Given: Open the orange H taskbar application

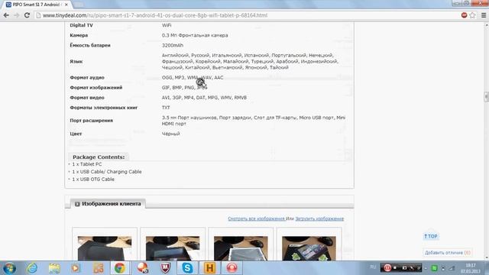Looking at the screenshot, I should point(209,268).
